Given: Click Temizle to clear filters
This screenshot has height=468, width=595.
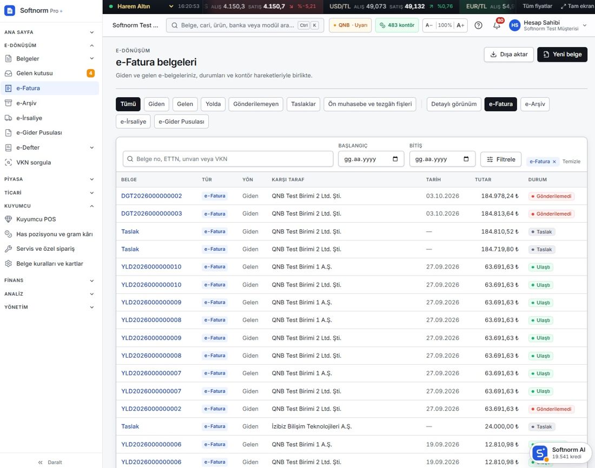Looking at the screenshot, I should pyautogui.click(x=571, y=162).
